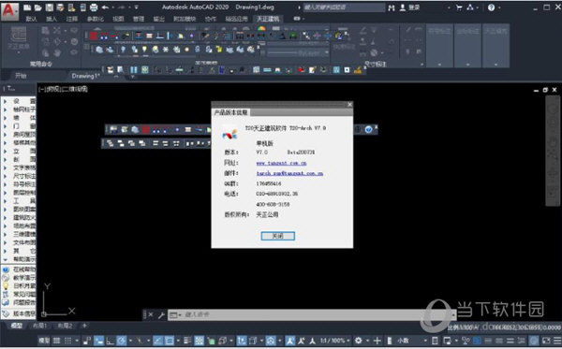562x349 pixels.
Task: Toggle ortho mode in status bar
Action: pos(110,341)
